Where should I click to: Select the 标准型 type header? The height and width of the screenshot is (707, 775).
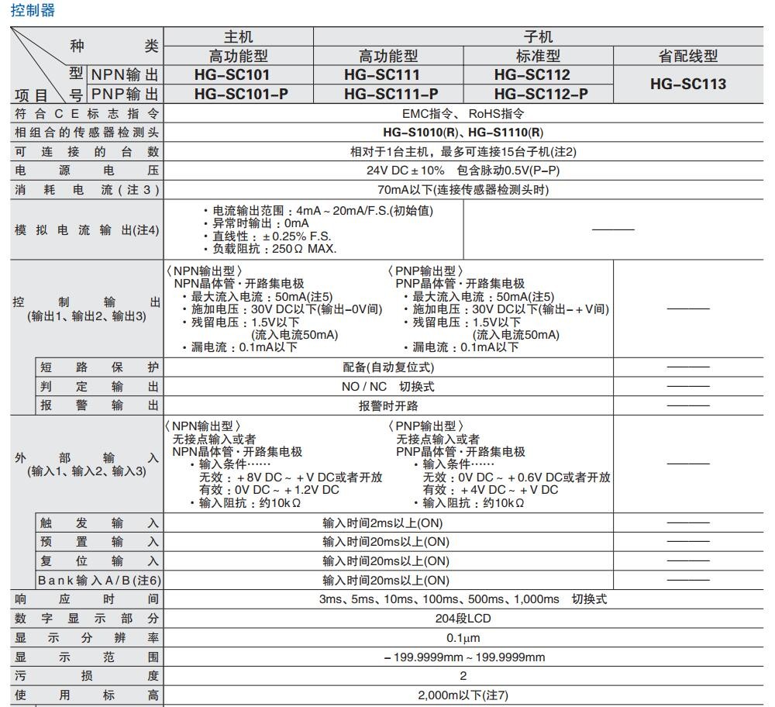tap(538, 56)
